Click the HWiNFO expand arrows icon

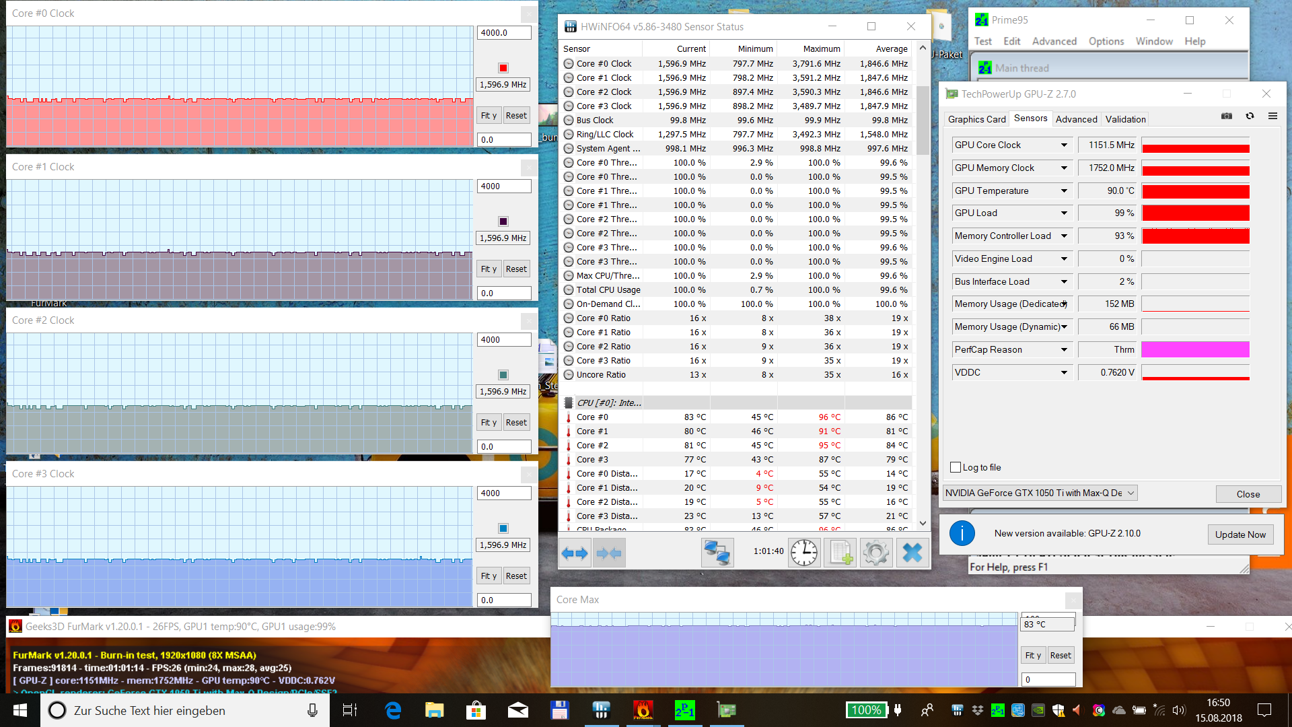click(575, 553)
